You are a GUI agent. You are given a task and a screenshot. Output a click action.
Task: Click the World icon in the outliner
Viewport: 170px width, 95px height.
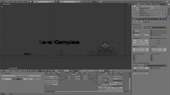click(x=138, y=10)
